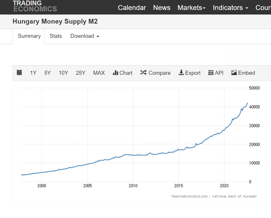Click the chart line peak near 2022
This screenshot has width=271, height=218.
(247, 103)
